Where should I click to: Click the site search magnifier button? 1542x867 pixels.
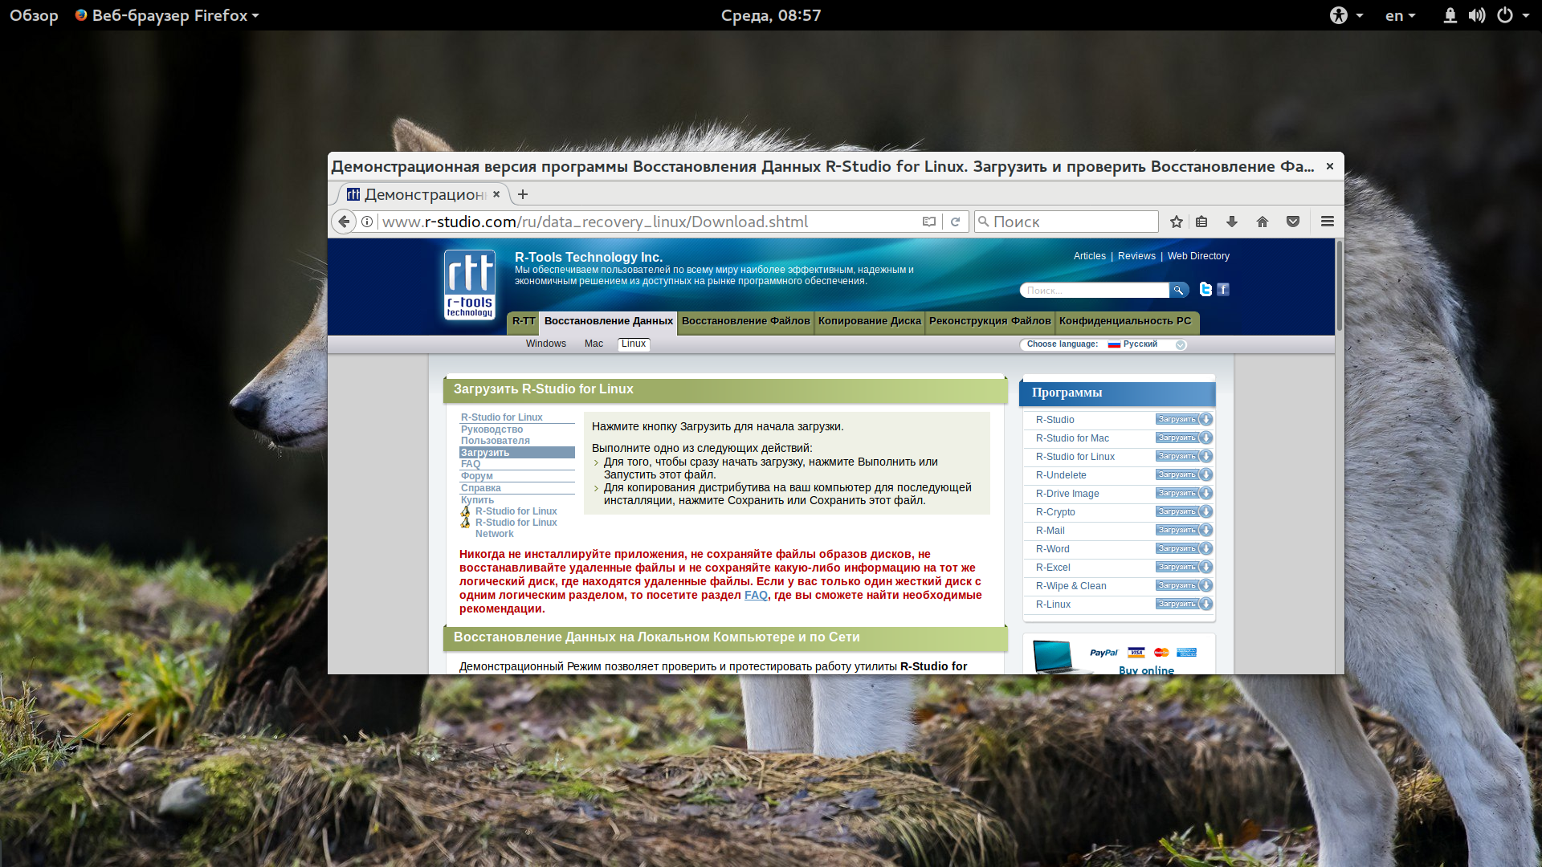1178,290
